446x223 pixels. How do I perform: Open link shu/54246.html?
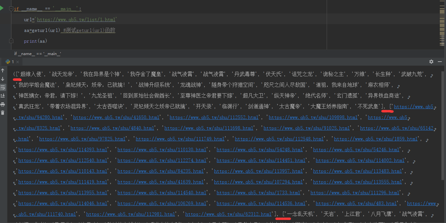coord(356,150)
